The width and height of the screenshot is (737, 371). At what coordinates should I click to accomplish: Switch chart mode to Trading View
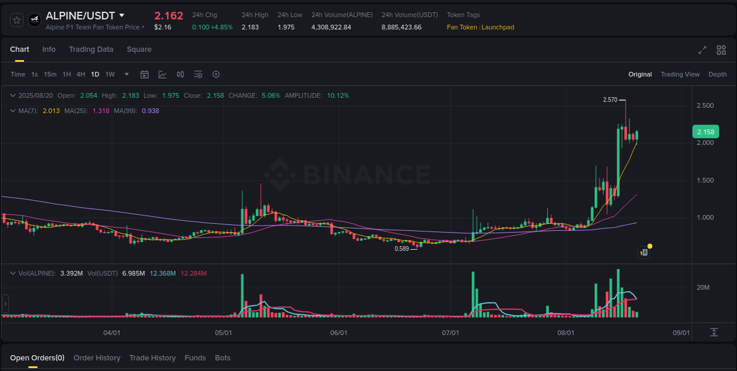tap(680, 74)
